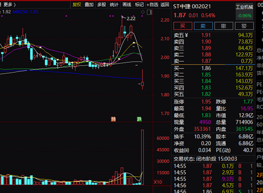Viewport: 263px width, 193px height.
Task: Click the 标记 mark tool
Action: point(140,5)
